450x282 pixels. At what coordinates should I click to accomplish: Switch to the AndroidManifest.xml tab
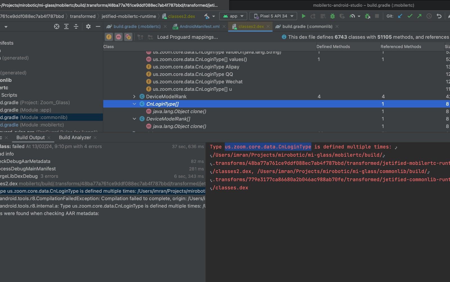click(199, 26)
